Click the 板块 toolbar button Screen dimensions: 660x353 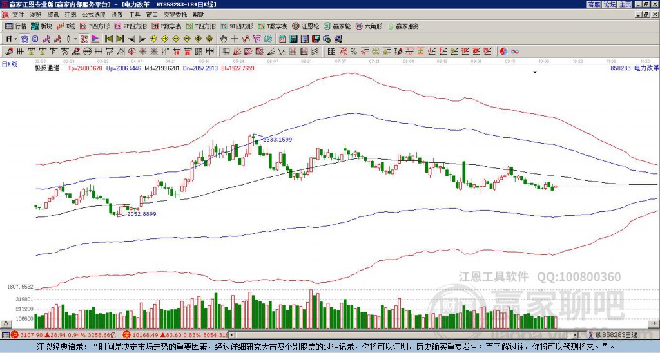(41, 26)
